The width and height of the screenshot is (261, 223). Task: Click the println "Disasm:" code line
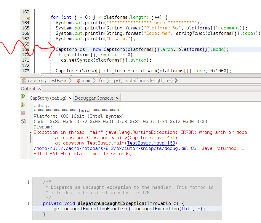point(96,39)
